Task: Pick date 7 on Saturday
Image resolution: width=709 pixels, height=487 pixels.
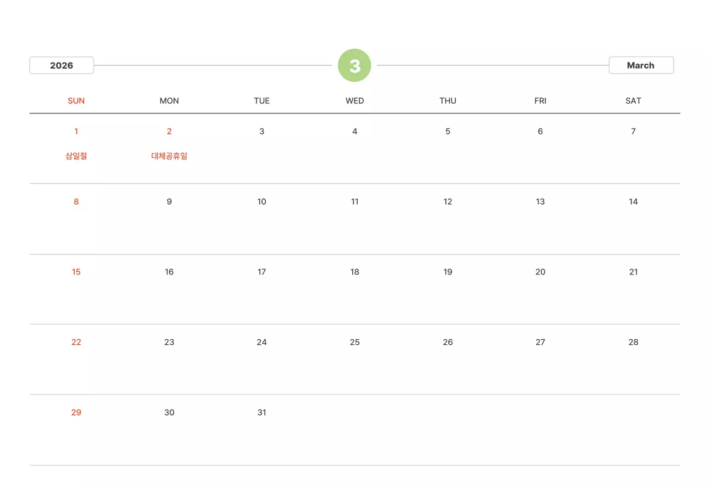Action: pos(633,131)
